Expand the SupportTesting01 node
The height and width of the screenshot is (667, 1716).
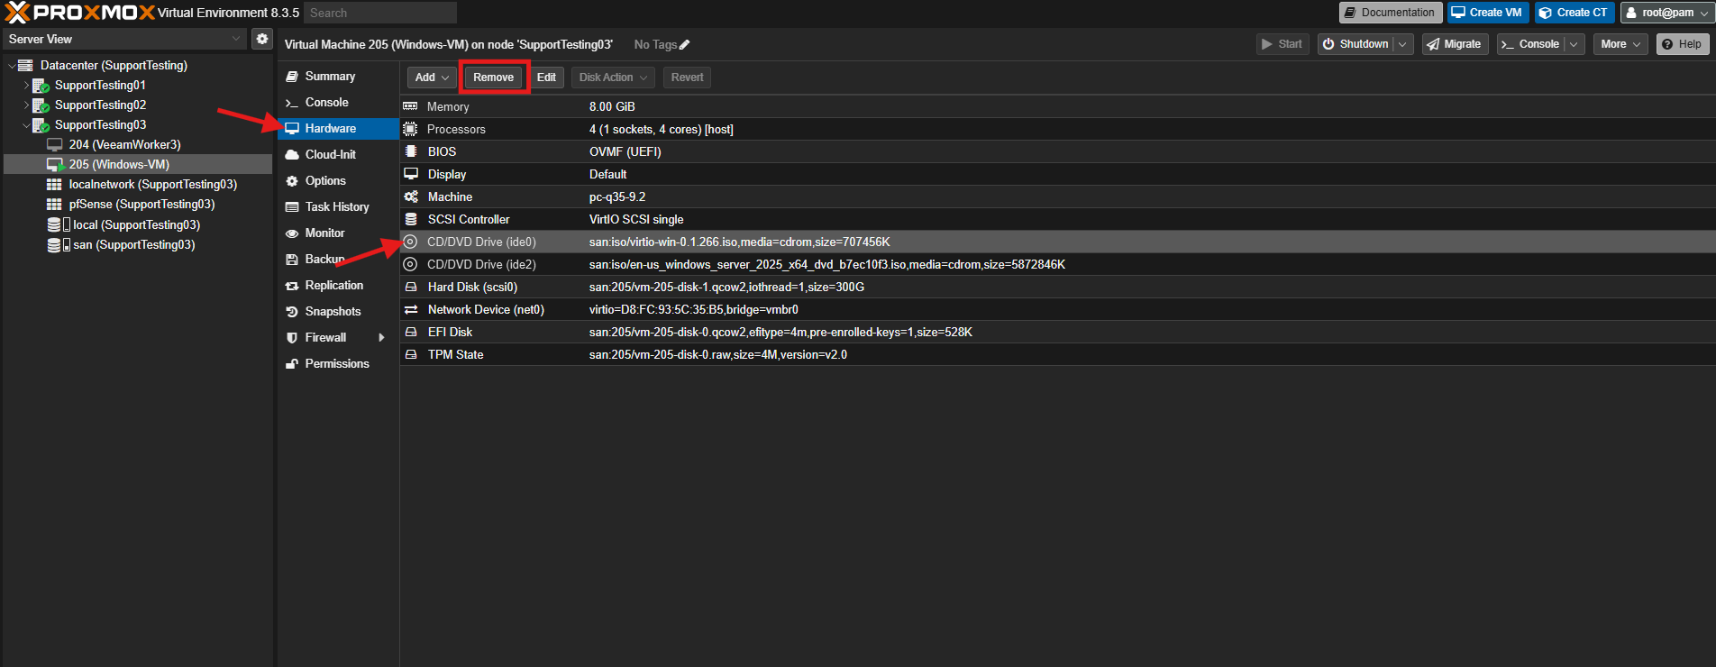pos(26,86)
